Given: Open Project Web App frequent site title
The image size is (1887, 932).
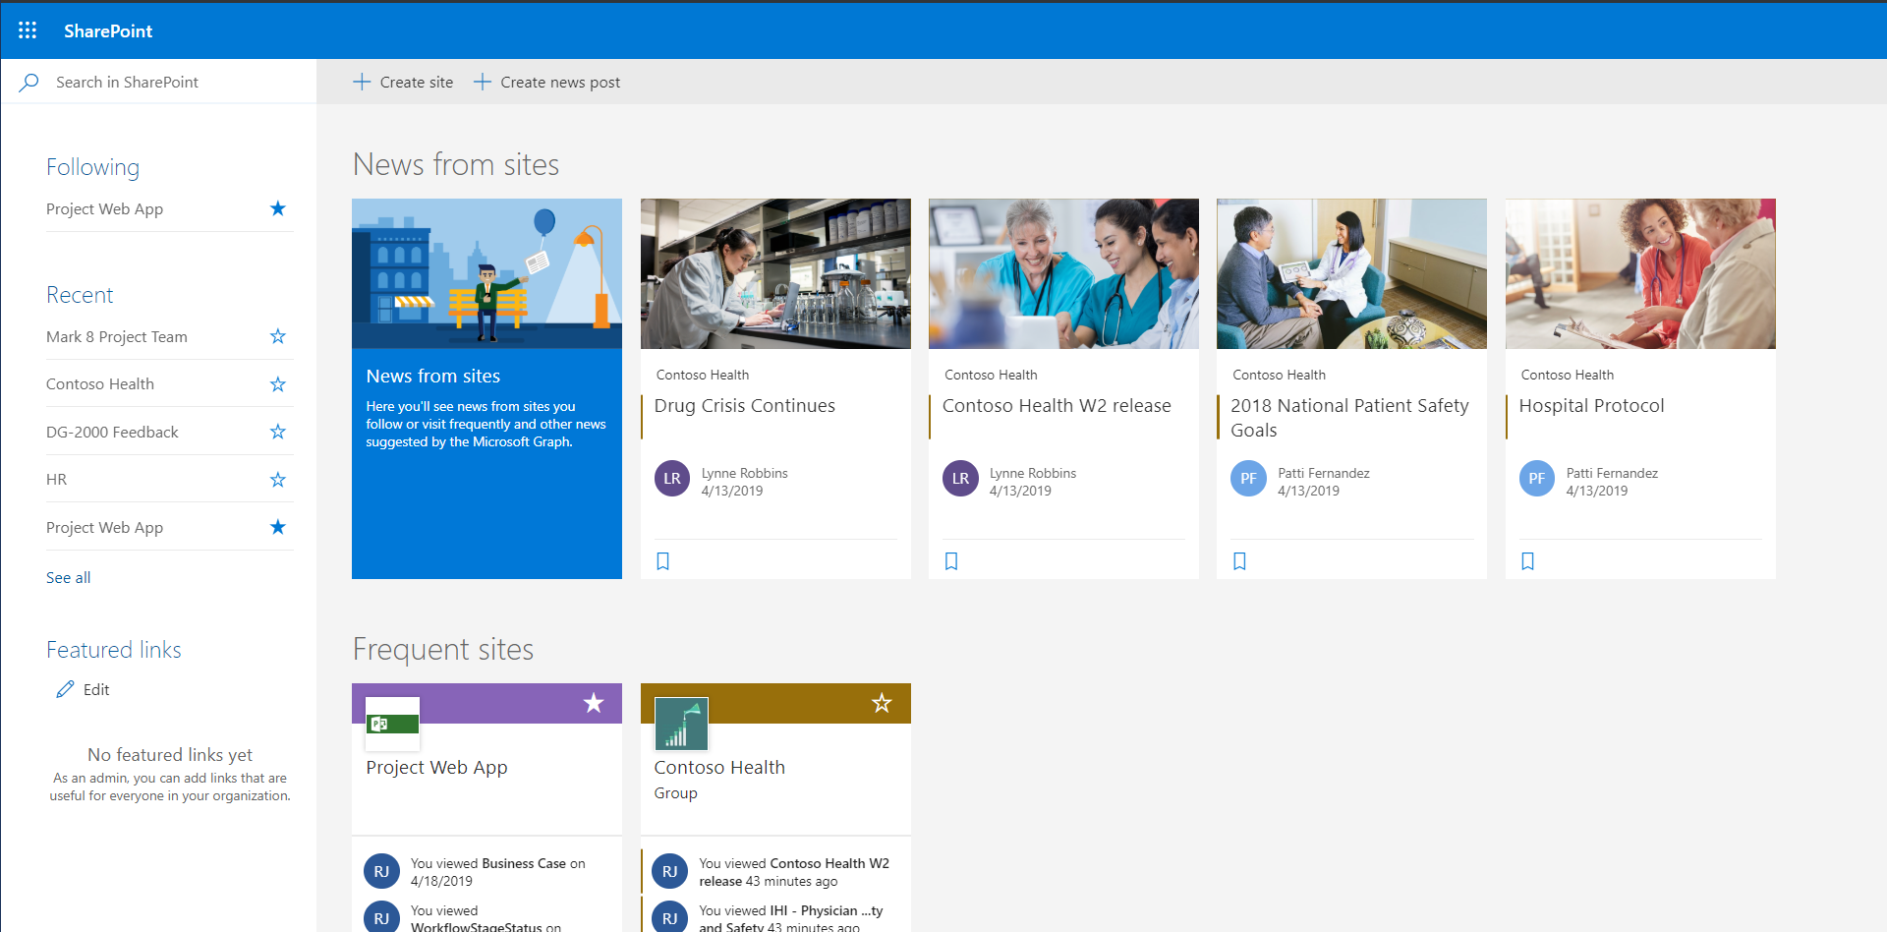Looking at the screenshot, I should click(436, 767).
